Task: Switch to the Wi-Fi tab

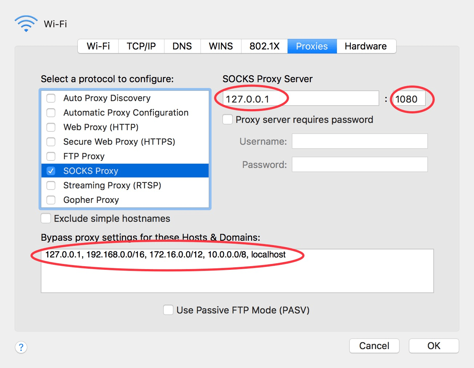Action: pyautogui.click(x=98, y=46)
